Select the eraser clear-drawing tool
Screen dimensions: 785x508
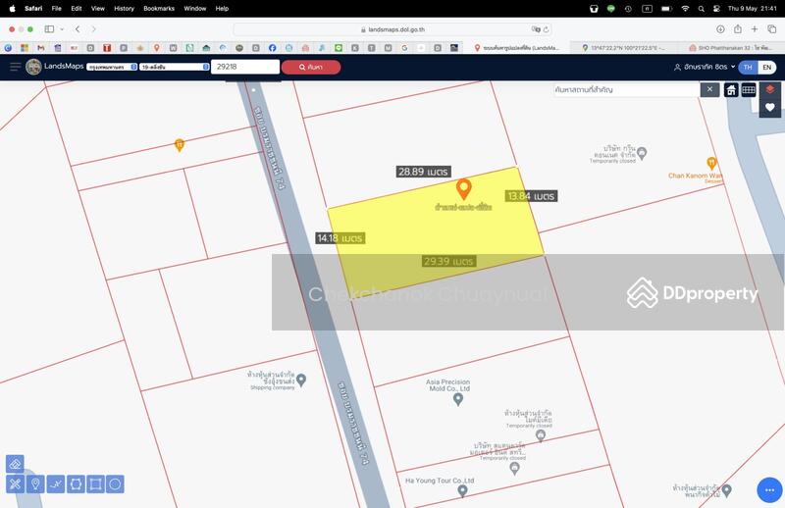coord(15,464)
